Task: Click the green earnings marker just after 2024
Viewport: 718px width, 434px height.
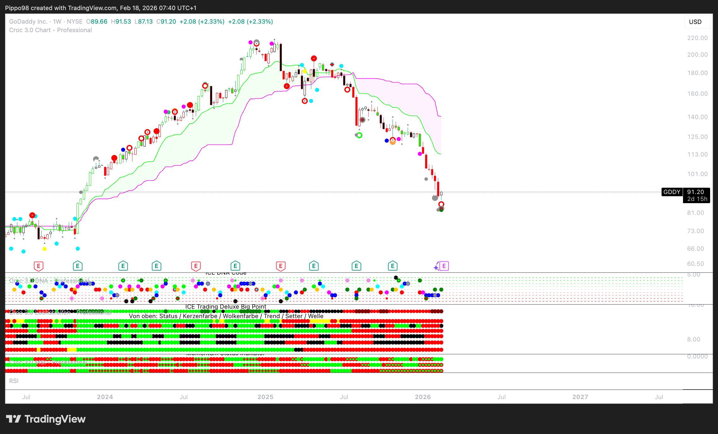Action: pos(123,266)
